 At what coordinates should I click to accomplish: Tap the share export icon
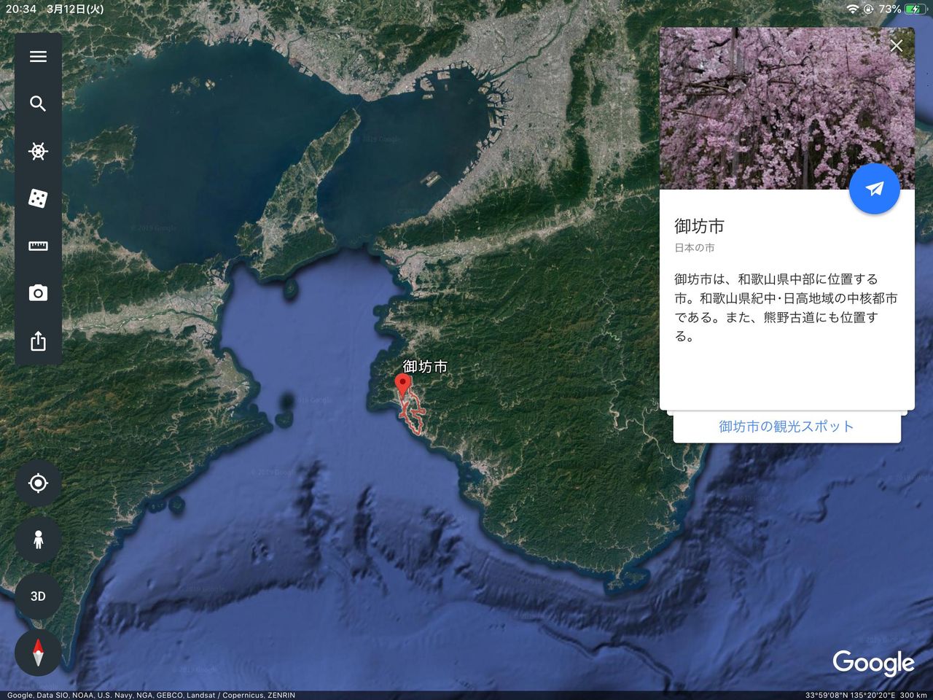click(38, 341)
